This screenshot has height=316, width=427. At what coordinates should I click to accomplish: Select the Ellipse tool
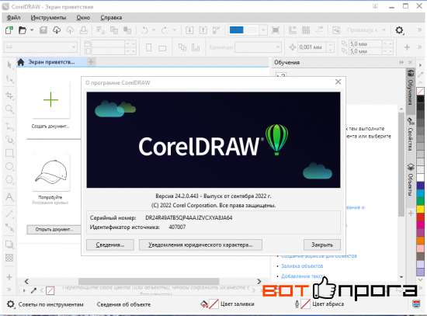click(x=9, y=166)
